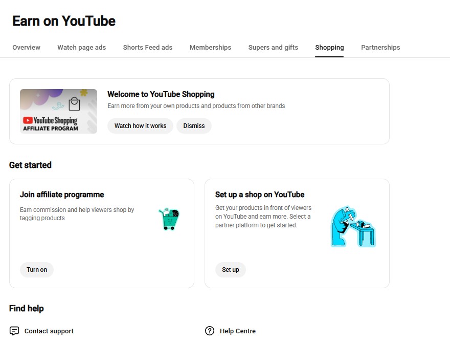450x363 pixels.
Task: Click the Contact support chat icon
Action: click(x=14, y=331)
